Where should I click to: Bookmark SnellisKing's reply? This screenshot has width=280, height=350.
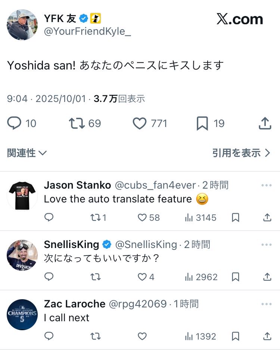(236, 277)
